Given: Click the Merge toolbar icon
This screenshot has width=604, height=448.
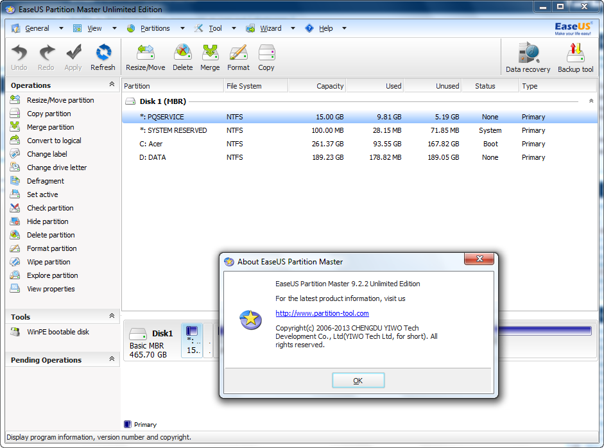Looking at the screenshot, I should point(210,57).
